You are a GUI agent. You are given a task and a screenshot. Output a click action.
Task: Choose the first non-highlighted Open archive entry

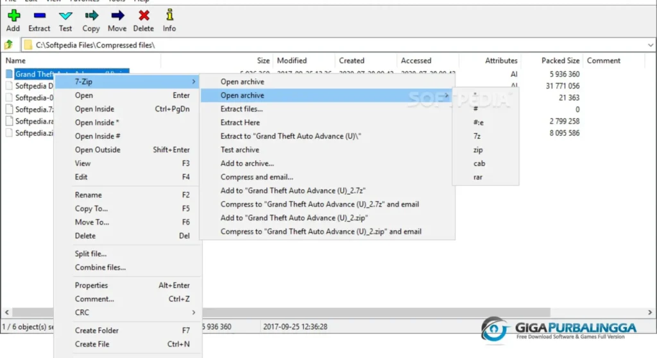coord(327,81)
